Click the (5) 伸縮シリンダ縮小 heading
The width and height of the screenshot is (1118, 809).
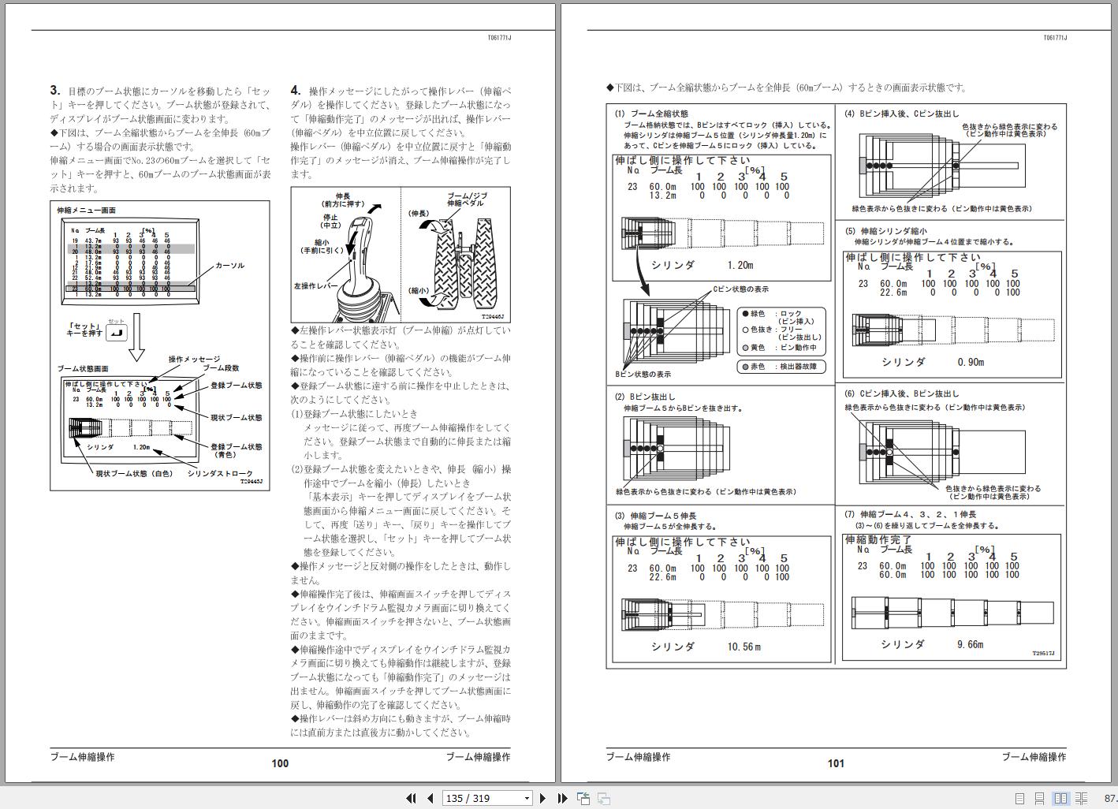[886, 231]
